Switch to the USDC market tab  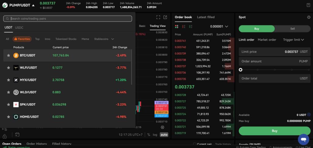[19, 28]
